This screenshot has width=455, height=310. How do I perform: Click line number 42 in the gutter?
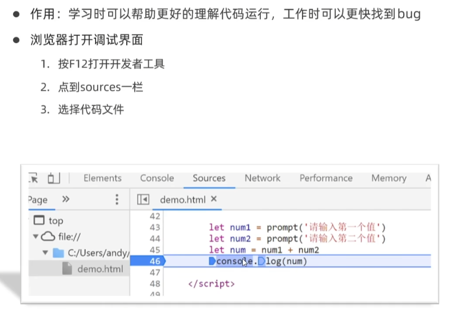[x=155, y=216]
